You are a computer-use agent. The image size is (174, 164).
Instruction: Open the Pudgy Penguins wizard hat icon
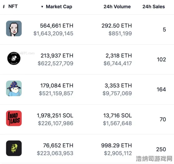(x=14, y=88)
